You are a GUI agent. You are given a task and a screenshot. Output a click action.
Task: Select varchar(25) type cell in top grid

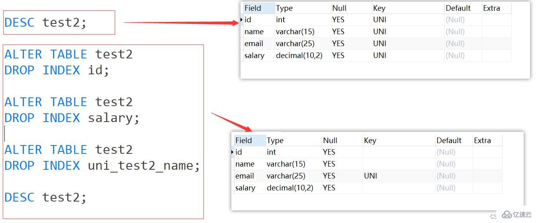[303, 44]
